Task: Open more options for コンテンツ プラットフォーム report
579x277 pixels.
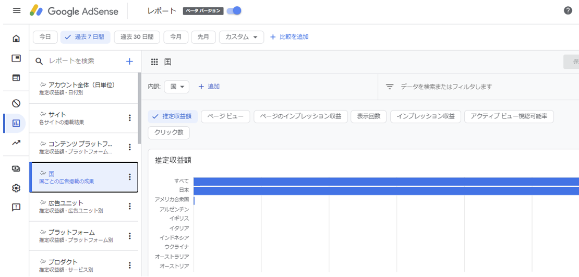Action: coord(129,147)
